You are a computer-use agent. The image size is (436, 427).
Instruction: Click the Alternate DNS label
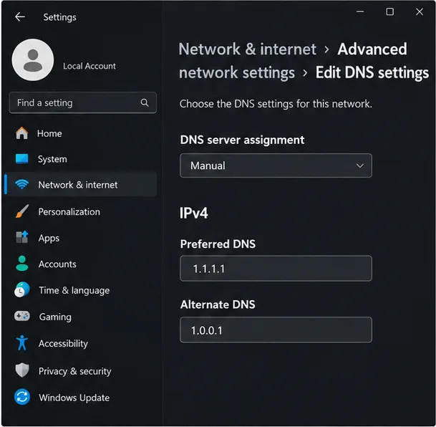[218, 304]
